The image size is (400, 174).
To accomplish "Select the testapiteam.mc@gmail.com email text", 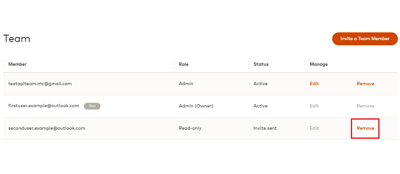I will (x=40, y=84).
